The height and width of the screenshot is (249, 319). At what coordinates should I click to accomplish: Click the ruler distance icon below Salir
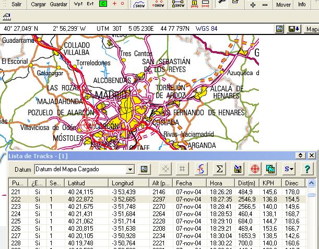[7, 17]
